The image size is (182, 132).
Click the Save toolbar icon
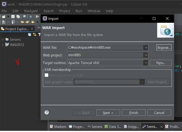click(13, 17)
